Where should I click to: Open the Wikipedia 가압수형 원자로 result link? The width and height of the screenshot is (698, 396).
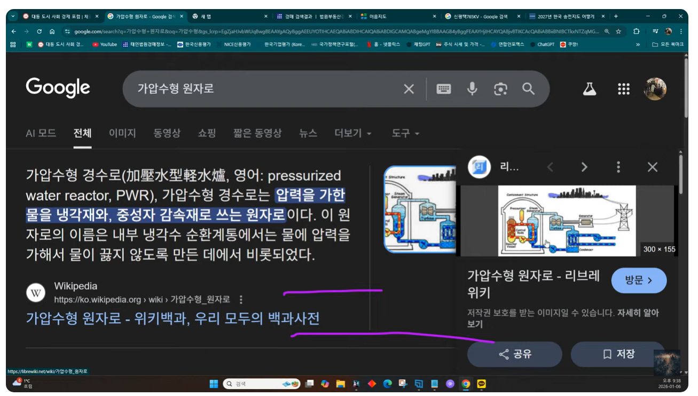tap(173, 319)
